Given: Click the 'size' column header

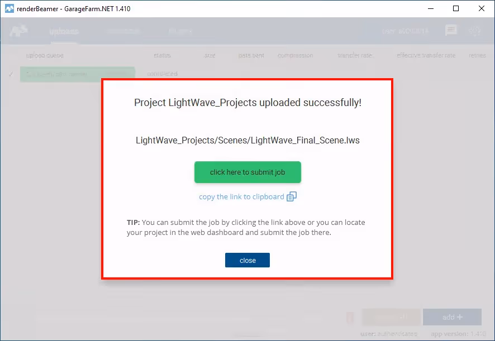Looking at the screenshot, I should click(x=210, y=55).
